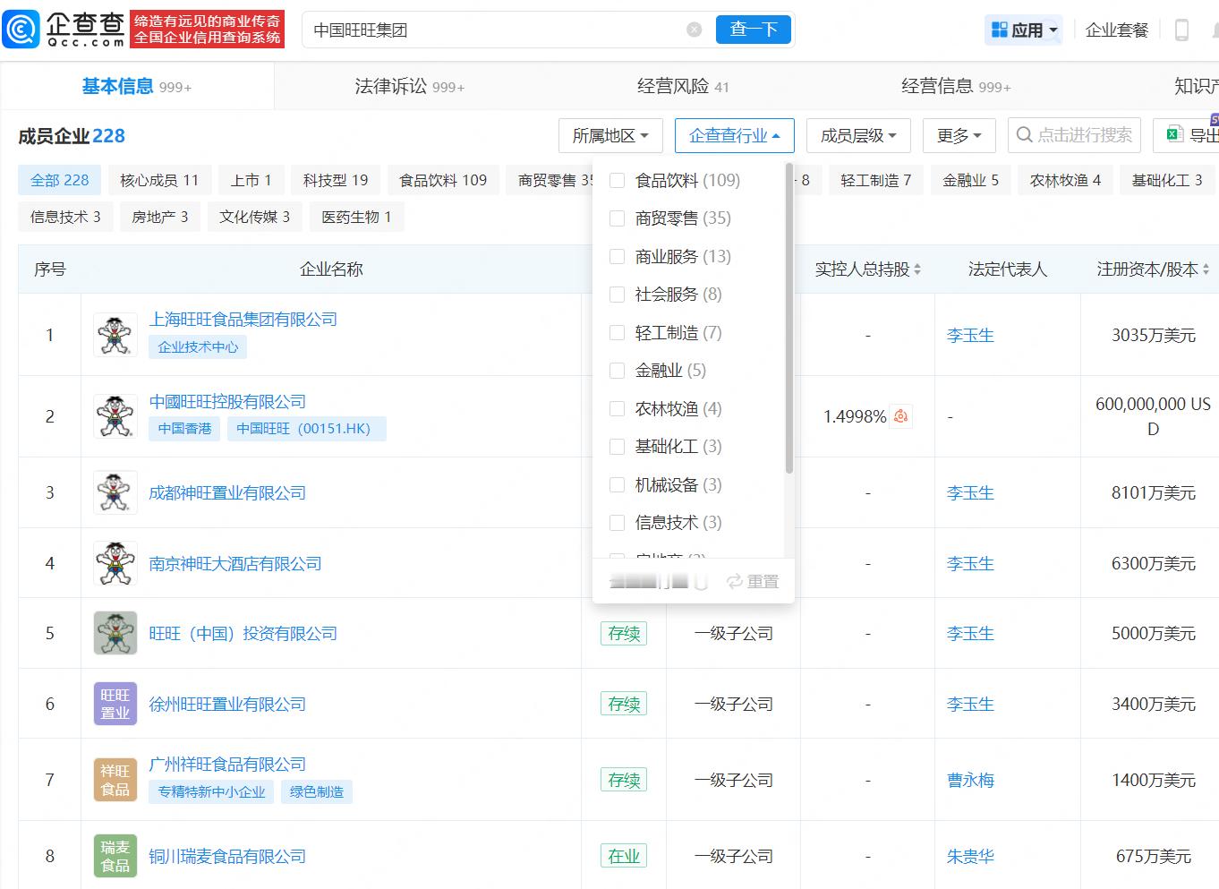Click the 应用 grid icon
Viewport: 1219px width, 889px height.
(x=1000, y=30)
